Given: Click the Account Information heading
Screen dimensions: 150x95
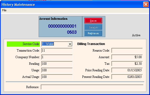Looking at the screenshot, I should tap(53, 19).
